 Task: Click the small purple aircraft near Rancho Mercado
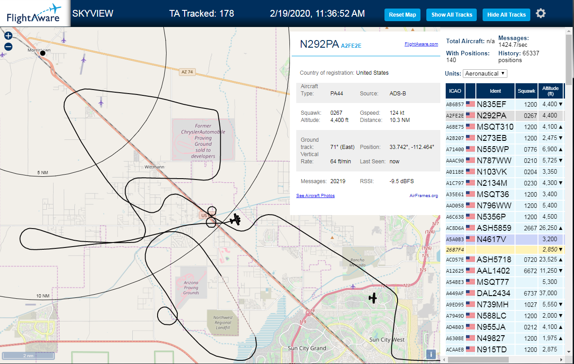(x=353, y=286)
